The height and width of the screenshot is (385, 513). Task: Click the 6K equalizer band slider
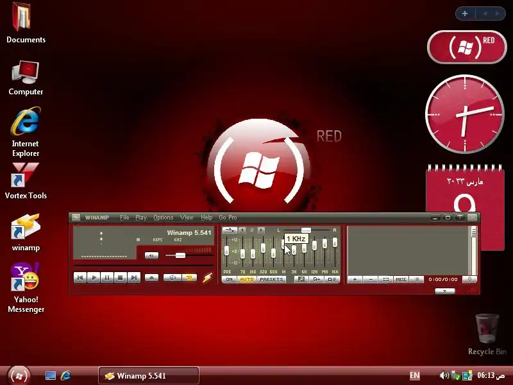point(304,248)
